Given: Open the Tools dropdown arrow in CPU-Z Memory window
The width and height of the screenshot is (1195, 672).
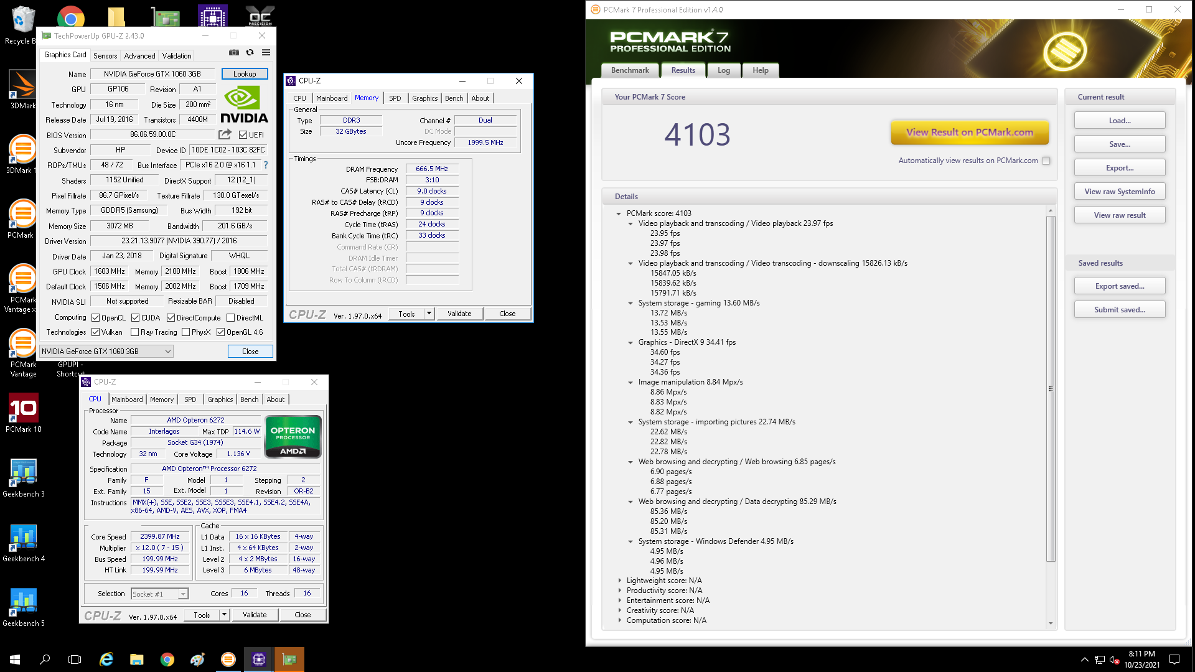Looking at the screenshot, I should pyautogui.click(x=429, y=314).
